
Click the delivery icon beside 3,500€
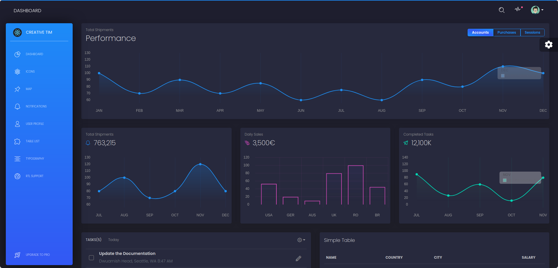(x=247, y=143)
